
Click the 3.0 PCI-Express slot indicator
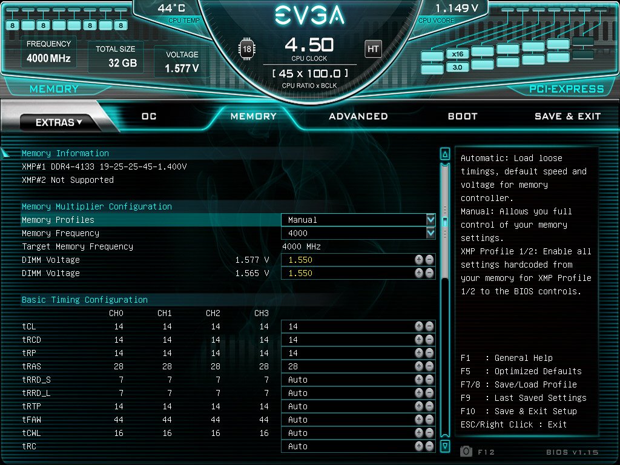click(x=458, y=67)
